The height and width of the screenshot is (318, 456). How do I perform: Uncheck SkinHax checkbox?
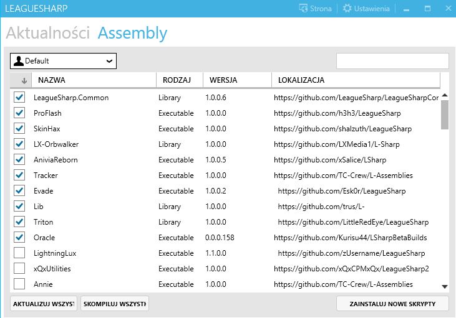pos(19,128)
